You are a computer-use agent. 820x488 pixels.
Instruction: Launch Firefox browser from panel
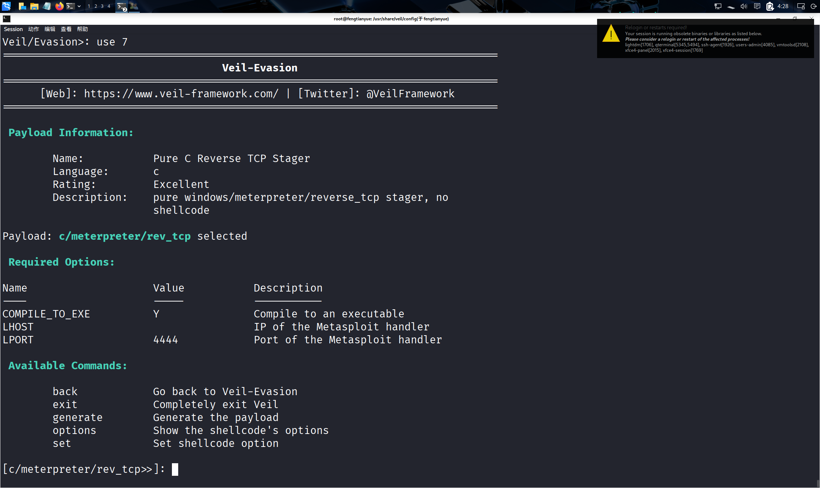pos(59,6)
